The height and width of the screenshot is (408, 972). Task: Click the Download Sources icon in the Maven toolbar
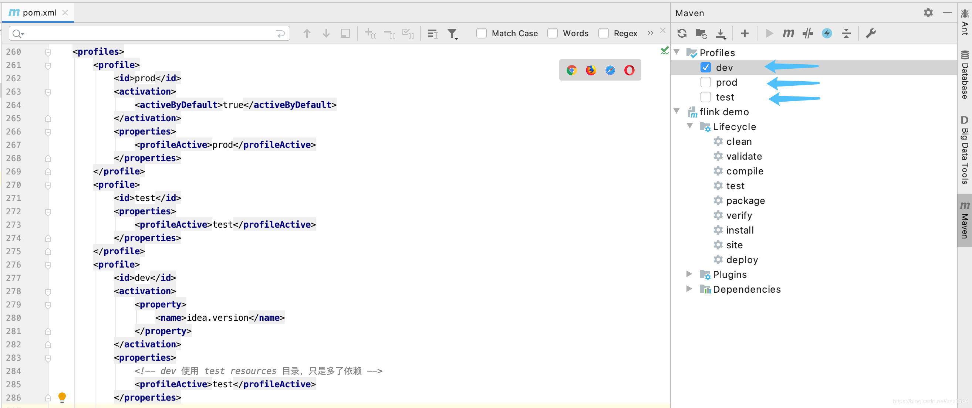[x=721, y=34]
